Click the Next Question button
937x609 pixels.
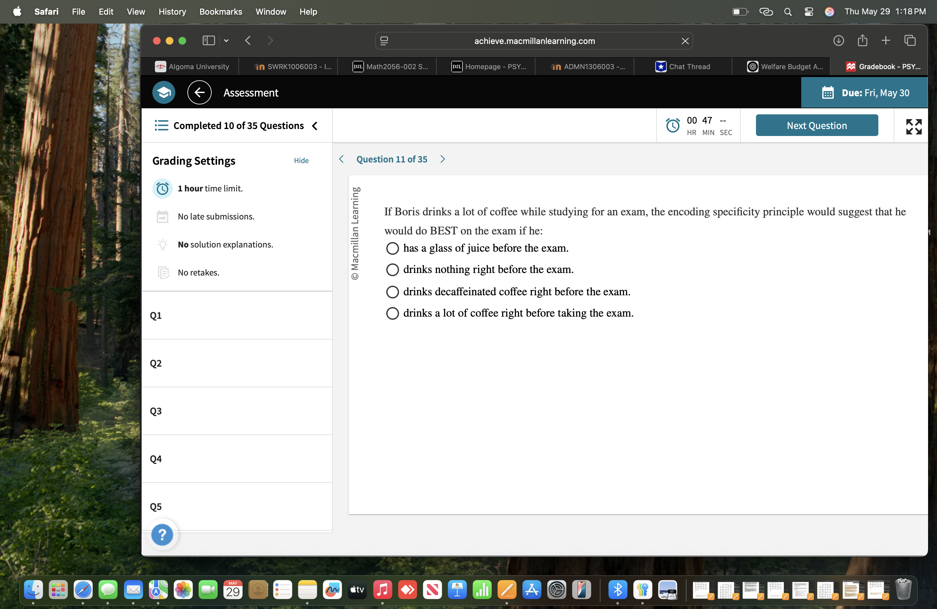817,125
